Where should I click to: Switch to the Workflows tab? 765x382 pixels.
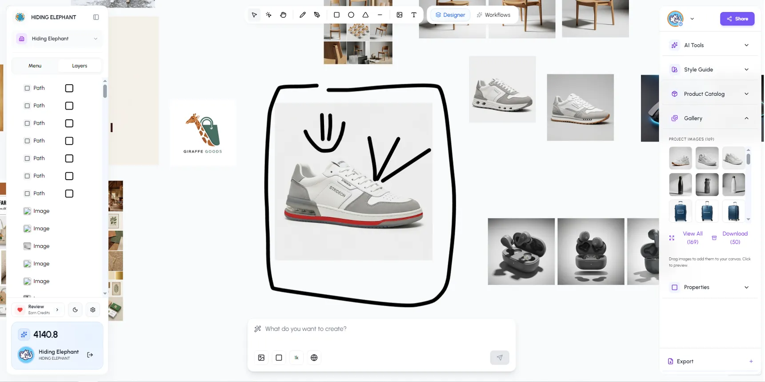[493, 15]
